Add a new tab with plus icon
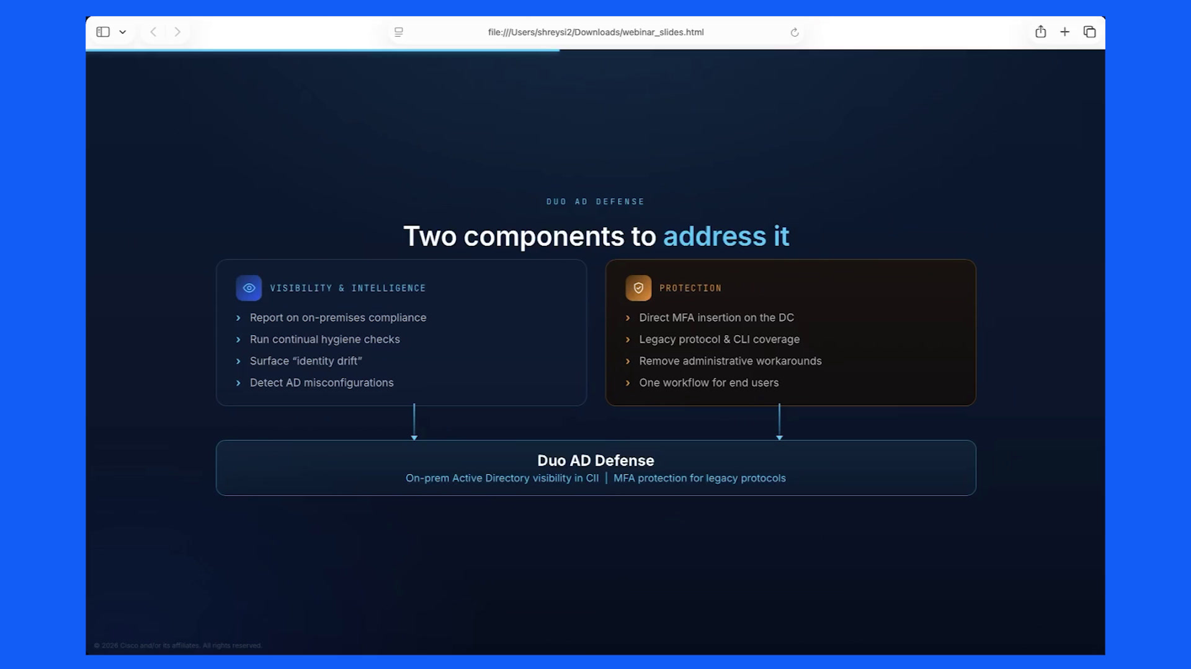This screenshot has height=669, width=1191. tap(1065, 32)
